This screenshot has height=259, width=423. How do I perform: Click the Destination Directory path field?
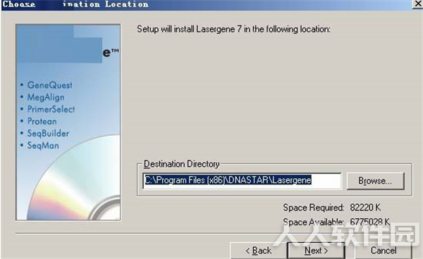click(x=242, y=181)
